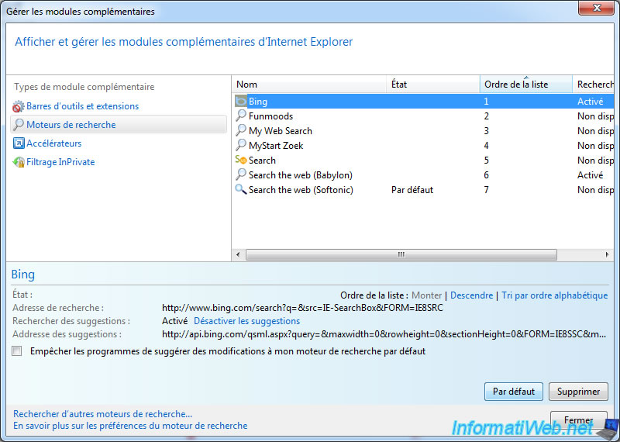The width and height of the screenshot is (620, 442).
Task: Click the Barres d'outils et extensions gear icon
Action: click(18, 106)
